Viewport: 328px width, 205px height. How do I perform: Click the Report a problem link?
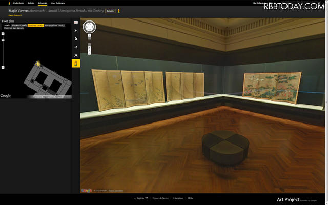tap(116, 191)
